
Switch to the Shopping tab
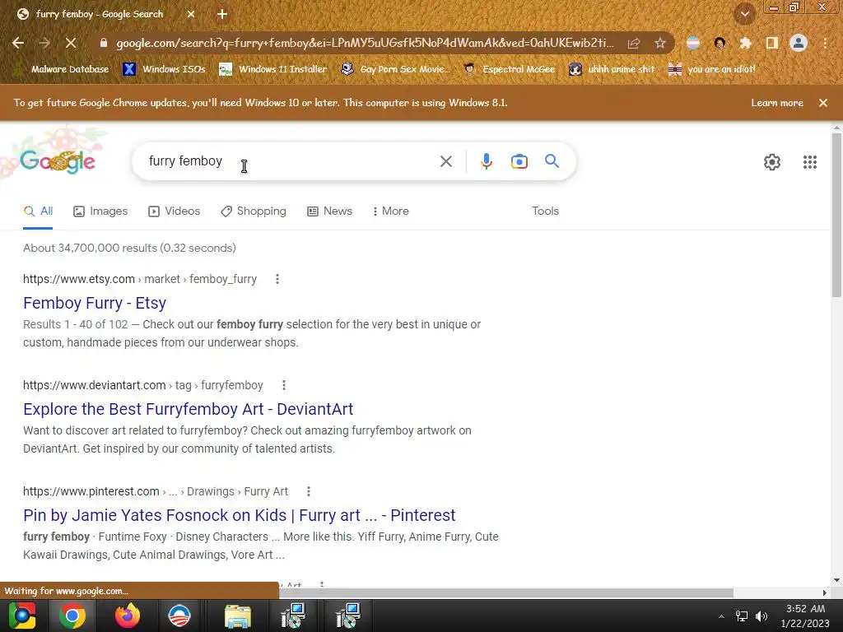point(254,211)
